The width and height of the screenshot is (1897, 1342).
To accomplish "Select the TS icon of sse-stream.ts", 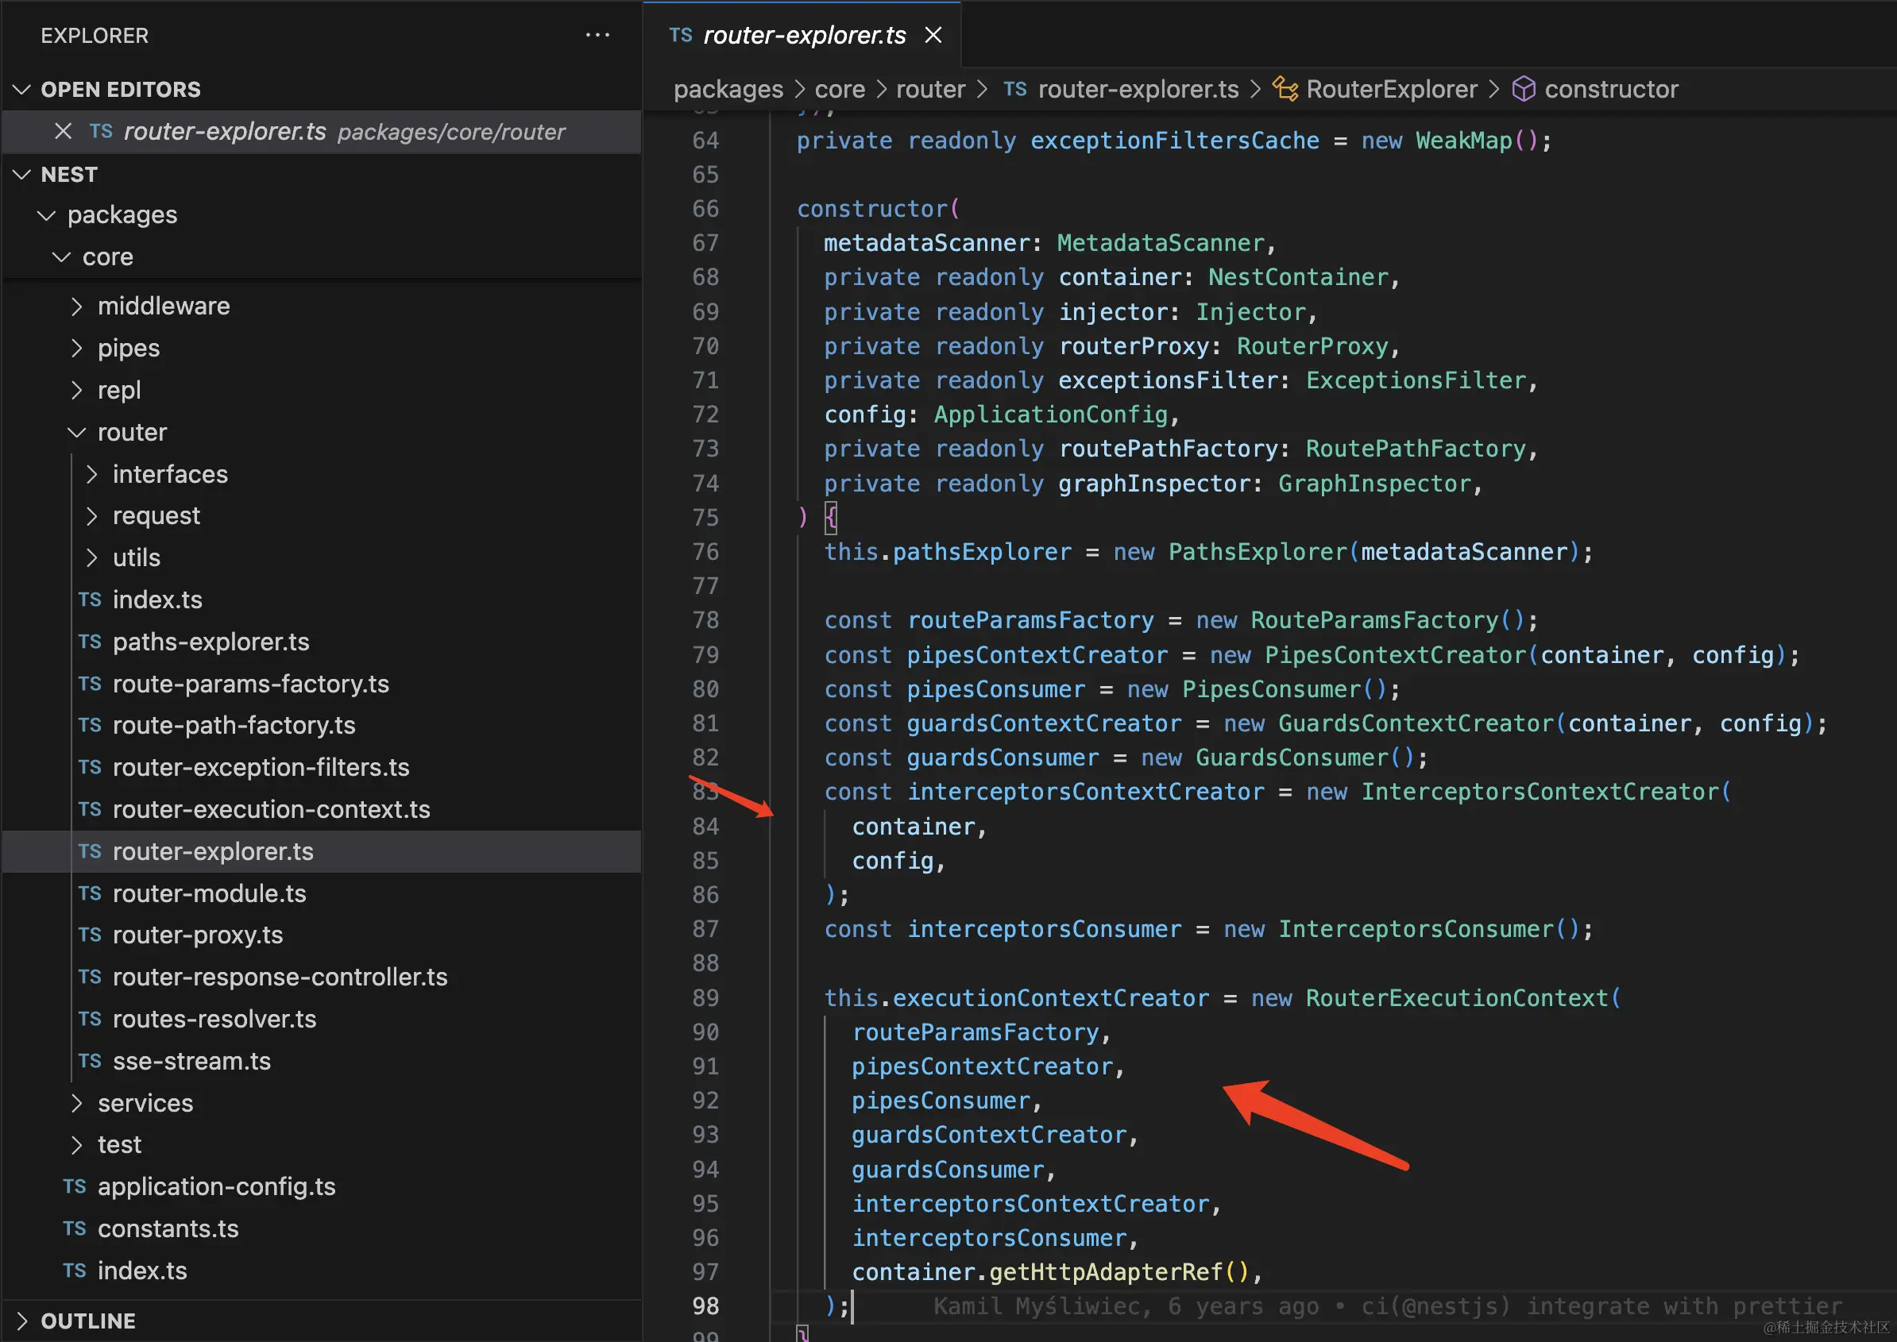I will click(89, 1061).
